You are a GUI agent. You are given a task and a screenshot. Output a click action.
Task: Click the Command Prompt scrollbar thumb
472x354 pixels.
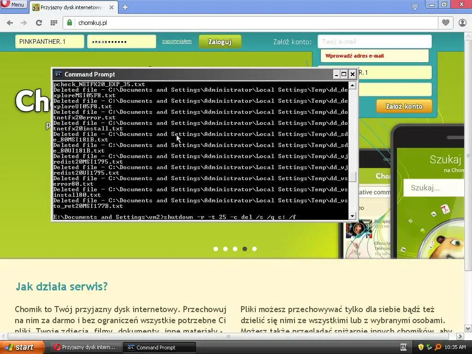[352, 177]
